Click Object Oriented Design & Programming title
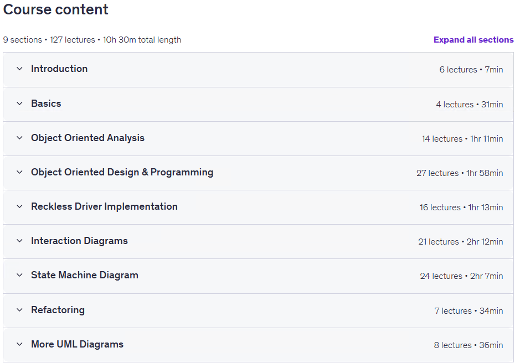This screenshot has height=363, width=515. (122, 172)
